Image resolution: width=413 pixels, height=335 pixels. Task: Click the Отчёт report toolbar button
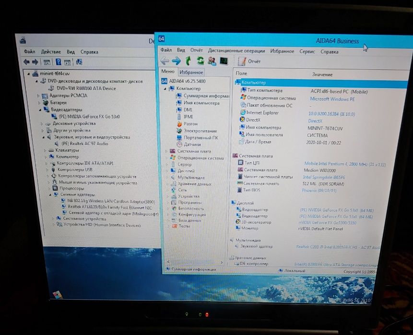(249, 61)
